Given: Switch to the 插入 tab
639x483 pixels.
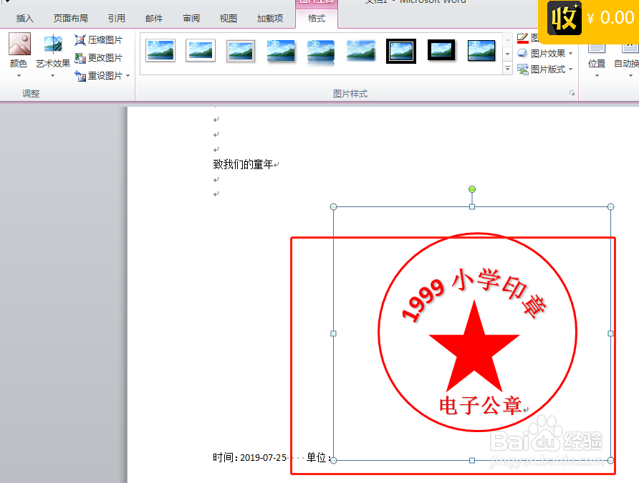Looking at the screenshot, I should tap(24, 19).
